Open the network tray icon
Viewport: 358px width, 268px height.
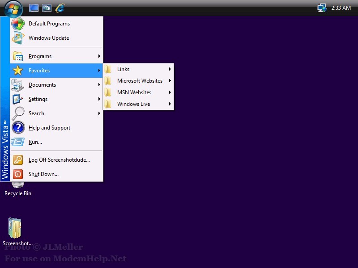click(x=322, y=8)
